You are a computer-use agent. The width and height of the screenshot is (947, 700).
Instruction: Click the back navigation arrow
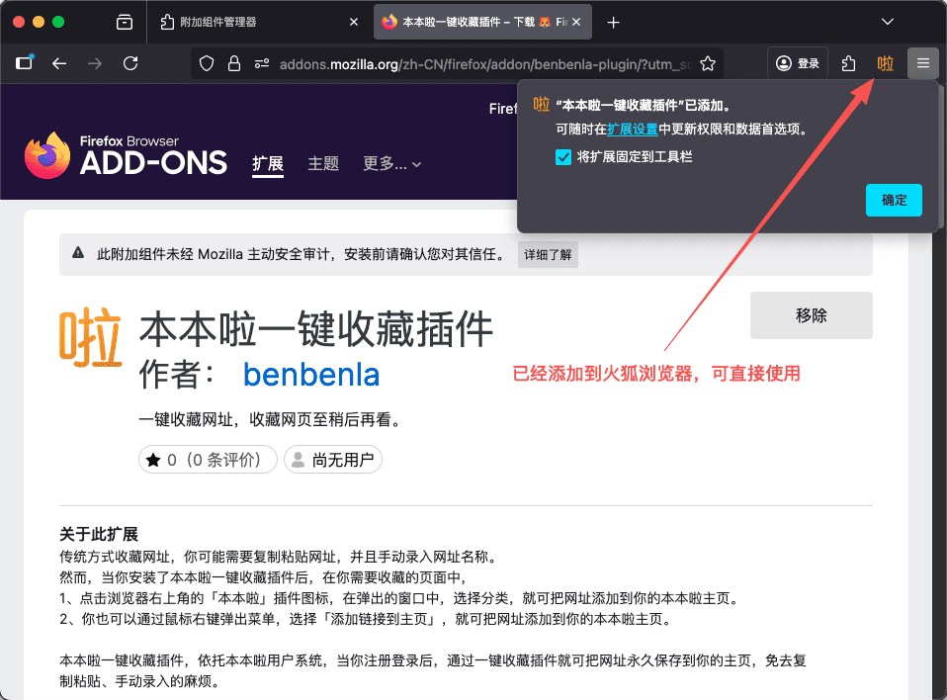[x=59, y=63]
